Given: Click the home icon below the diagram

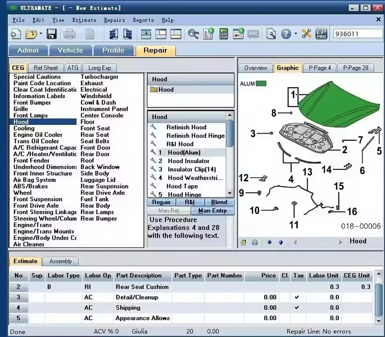Looking at the screenshot, I should (243, 242).
